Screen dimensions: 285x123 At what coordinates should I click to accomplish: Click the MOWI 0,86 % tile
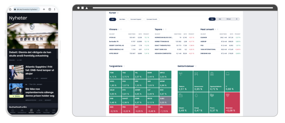165,83
